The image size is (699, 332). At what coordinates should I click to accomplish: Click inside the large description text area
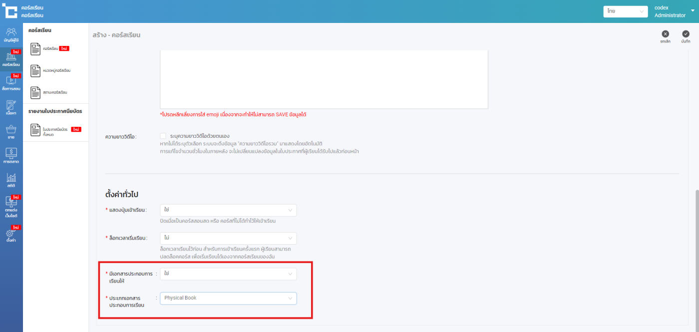pyautogui.click(x=324, y=80)
